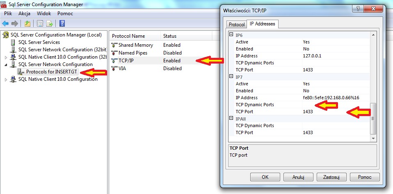Select SQL Server Configuration Manager (Local) root
Image resolution: width=393 pixels, height=194 pixels.
[x=56, y=35]
